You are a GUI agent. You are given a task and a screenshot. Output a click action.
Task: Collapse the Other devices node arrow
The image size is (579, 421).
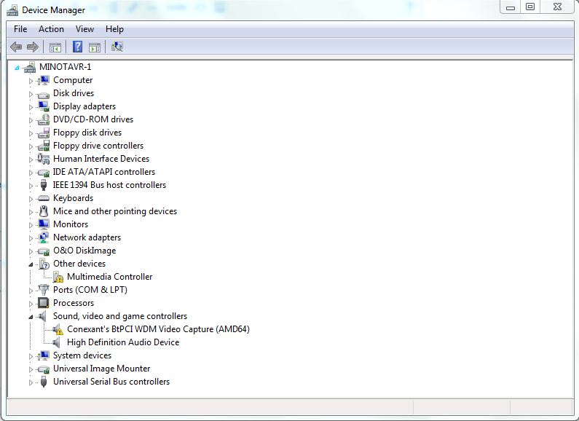31,264
